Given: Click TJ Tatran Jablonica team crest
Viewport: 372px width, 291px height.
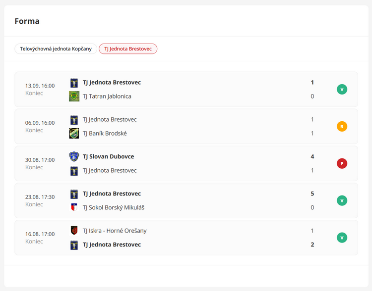Looking at the screenshot, I should pos(74,97).
